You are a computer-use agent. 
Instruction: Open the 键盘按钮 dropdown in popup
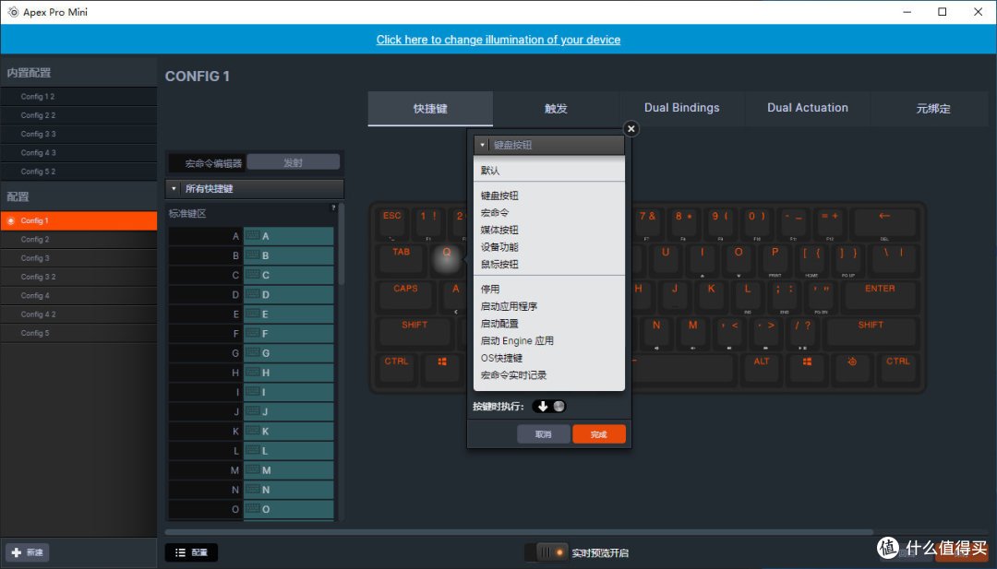tap(548, 145)
